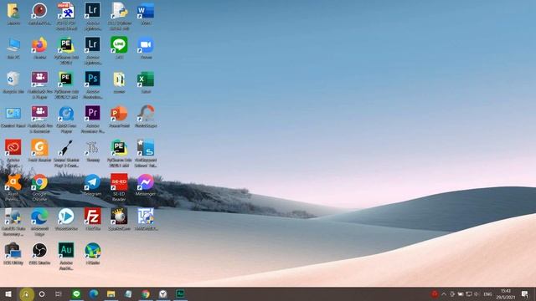This screenshot has height=301, width=536.
Task: Click the taskbar Search button
Action: (x=26, y=293)
